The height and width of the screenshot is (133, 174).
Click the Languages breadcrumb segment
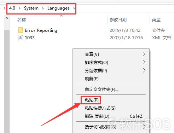pyautogui.click(x=58, y=8)
